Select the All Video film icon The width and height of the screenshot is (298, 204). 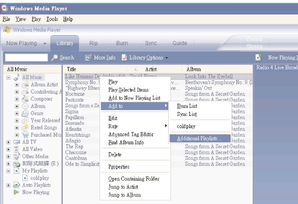click(17, 149)
